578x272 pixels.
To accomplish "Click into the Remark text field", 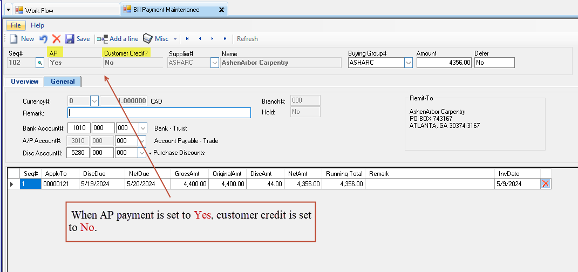I will point(159,113).
